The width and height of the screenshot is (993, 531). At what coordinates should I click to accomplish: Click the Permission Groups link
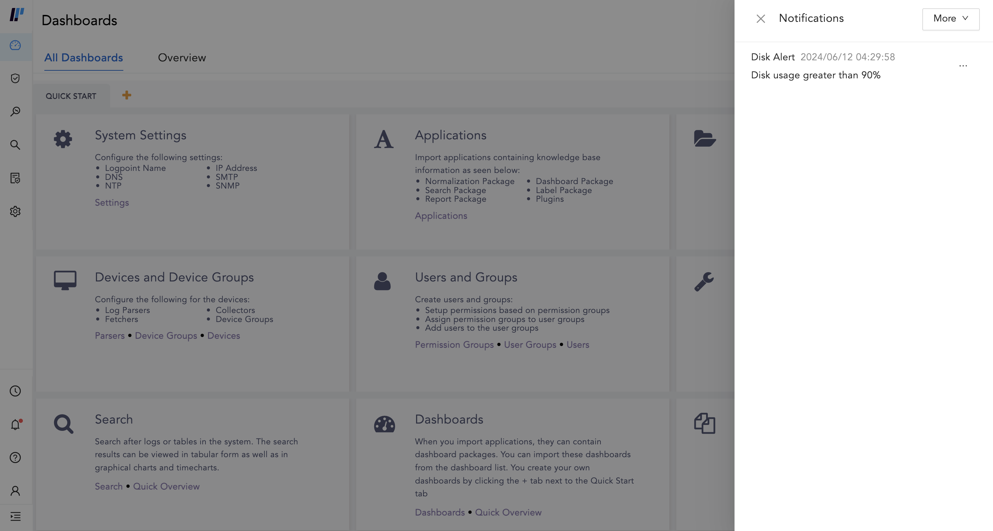point(454,345)
